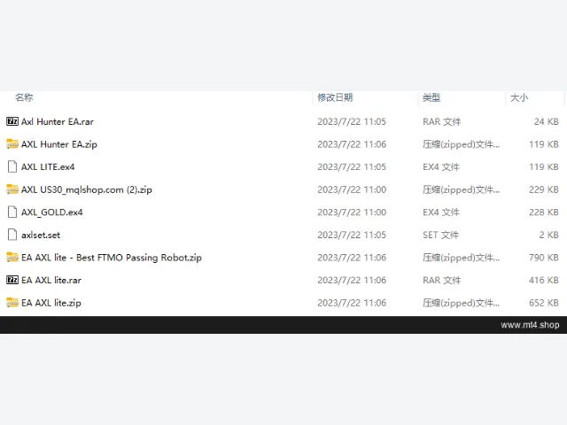Viewport: 567px width, 425px height.
Task: Click the Axl Hunter EA.rar archive icon
Action: click(12, 121)
